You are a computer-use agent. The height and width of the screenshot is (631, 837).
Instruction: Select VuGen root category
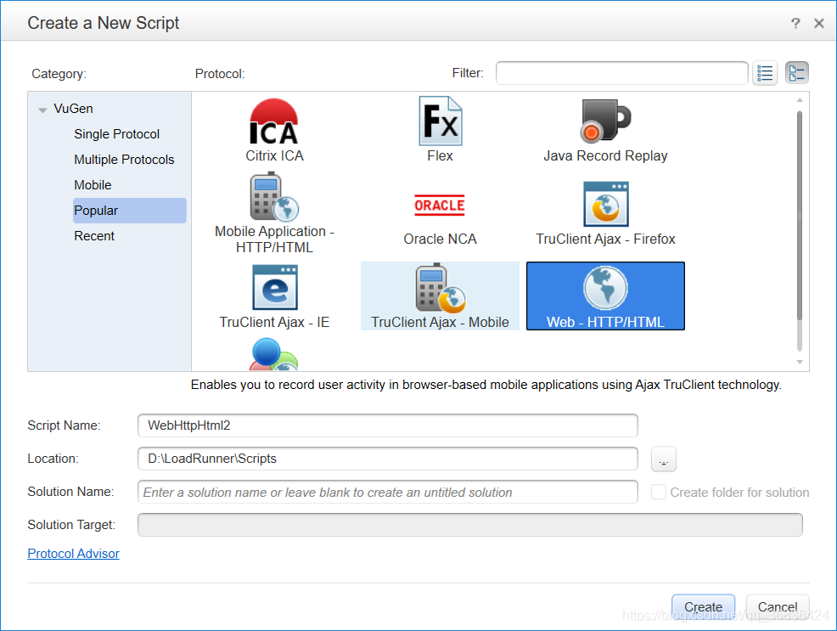pyautogui.click(x=73, y=109)
